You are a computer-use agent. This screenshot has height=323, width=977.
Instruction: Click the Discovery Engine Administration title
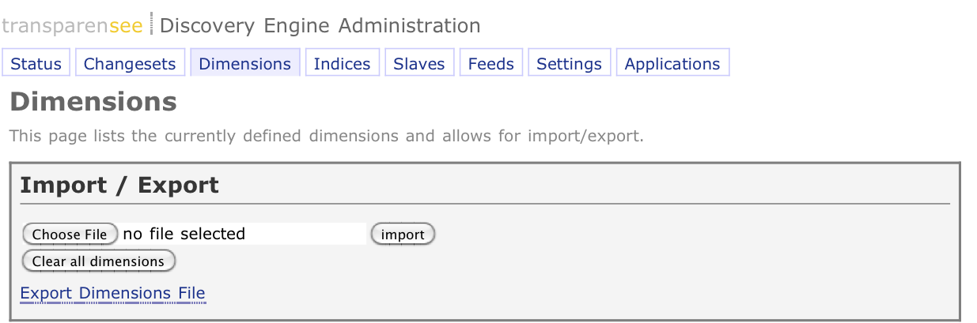pyautogui.click(x=320, y=25)
